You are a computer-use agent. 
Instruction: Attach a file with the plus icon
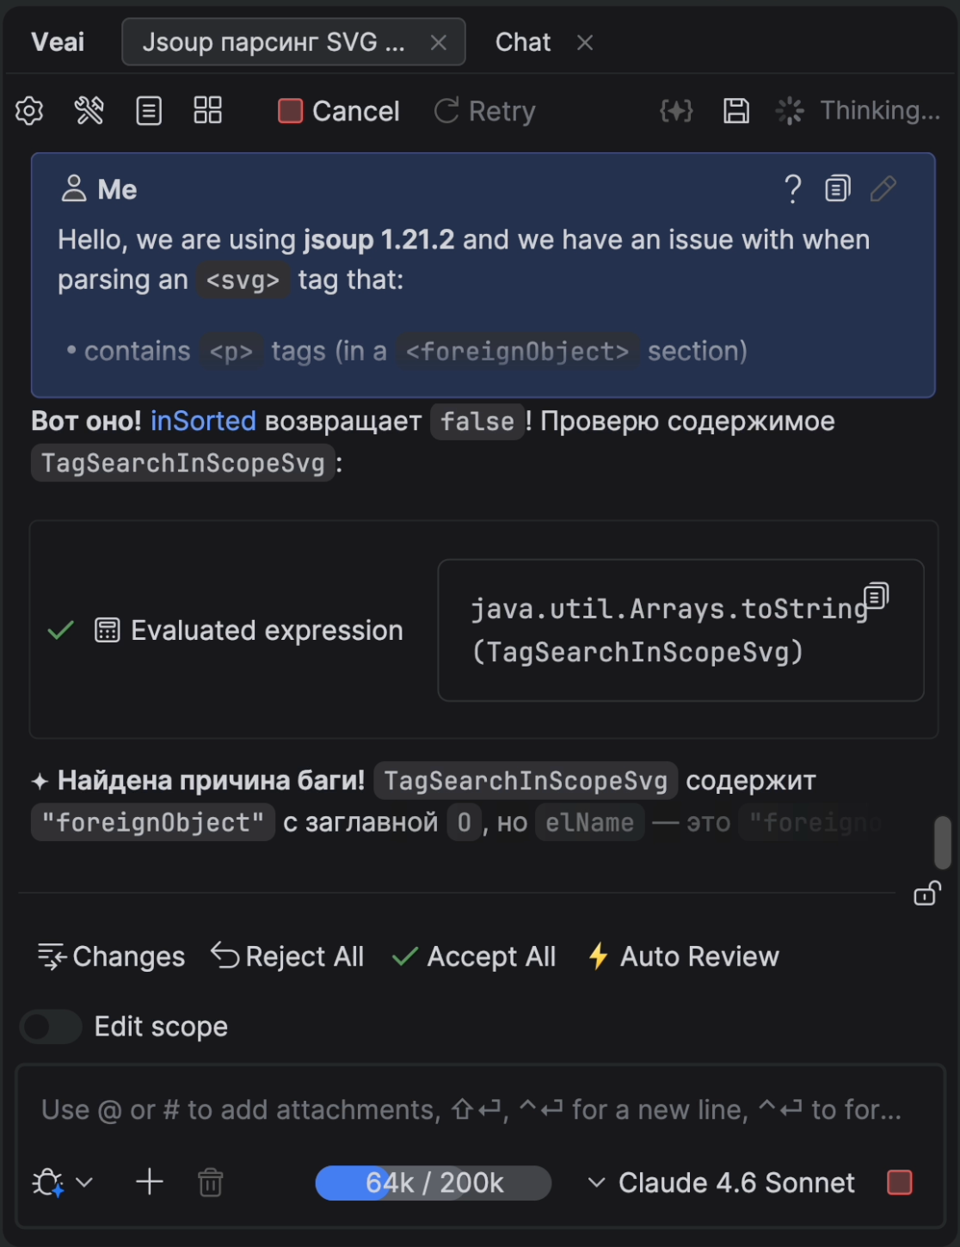click(x=149, y=1182)
